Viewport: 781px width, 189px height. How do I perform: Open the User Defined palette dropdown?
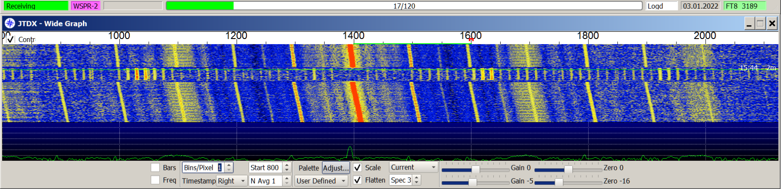pyautogui.click(x=322, y=181)
